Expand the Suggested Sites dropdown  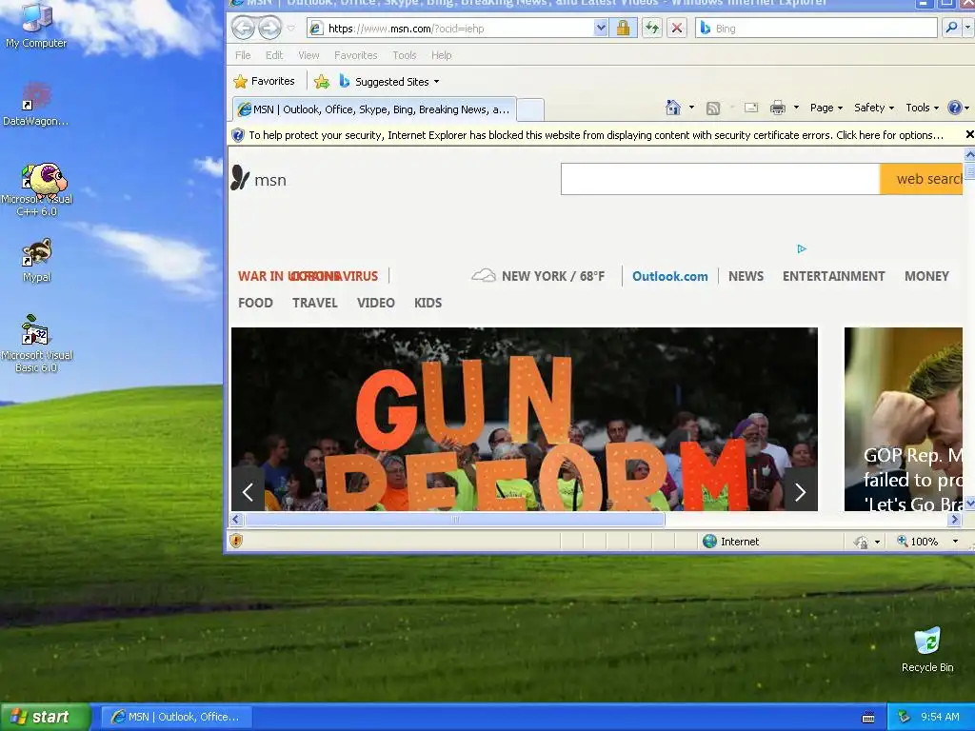[436, 82]
